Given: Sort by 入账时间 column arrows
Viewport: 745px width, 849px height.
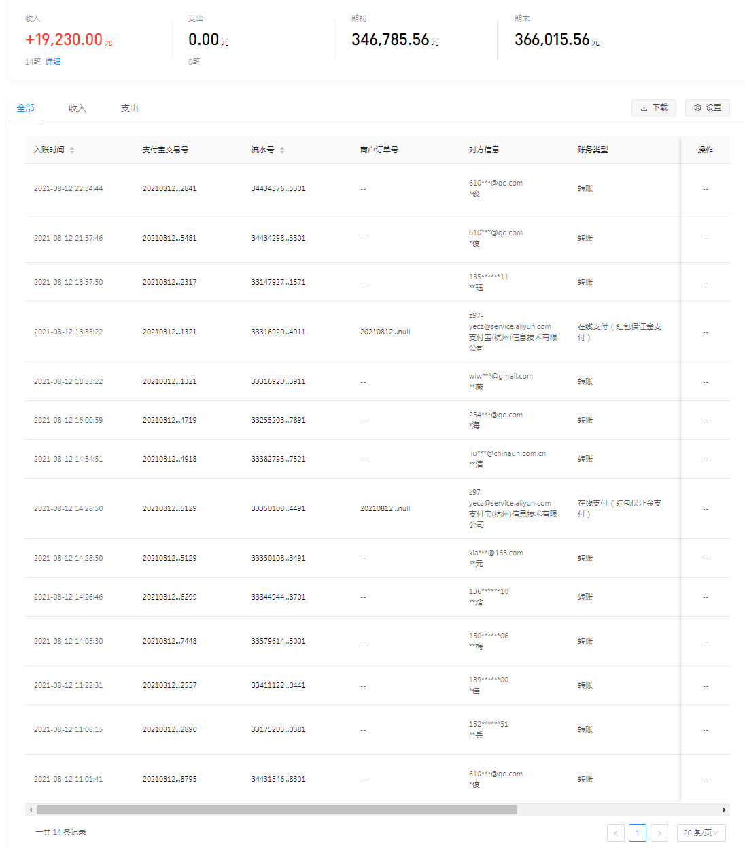Looking at the screenshot, I should coord(72,150).
